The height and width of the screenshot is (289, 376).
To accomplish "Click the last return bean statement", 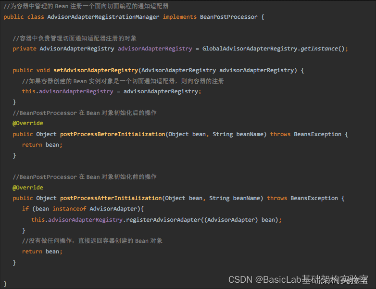I will click(42, 251).
